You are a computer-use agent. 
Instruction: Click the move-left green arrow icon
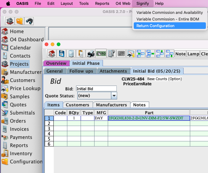point(140,54)
